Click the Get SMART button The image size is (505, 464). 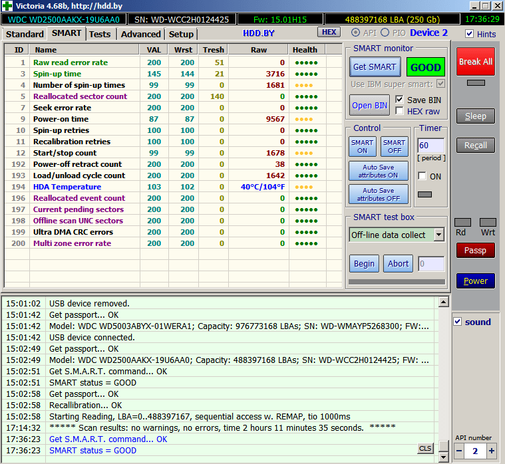pyautogui.click(x=375, y=67)
